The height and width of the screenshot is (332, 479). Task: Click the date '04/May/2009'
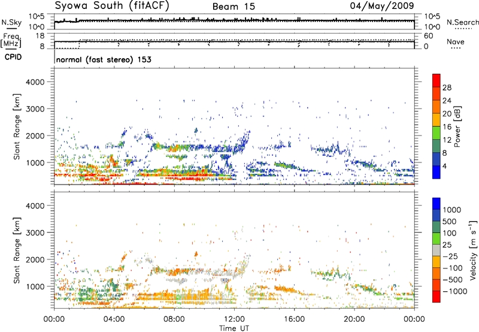coord(382,6)
